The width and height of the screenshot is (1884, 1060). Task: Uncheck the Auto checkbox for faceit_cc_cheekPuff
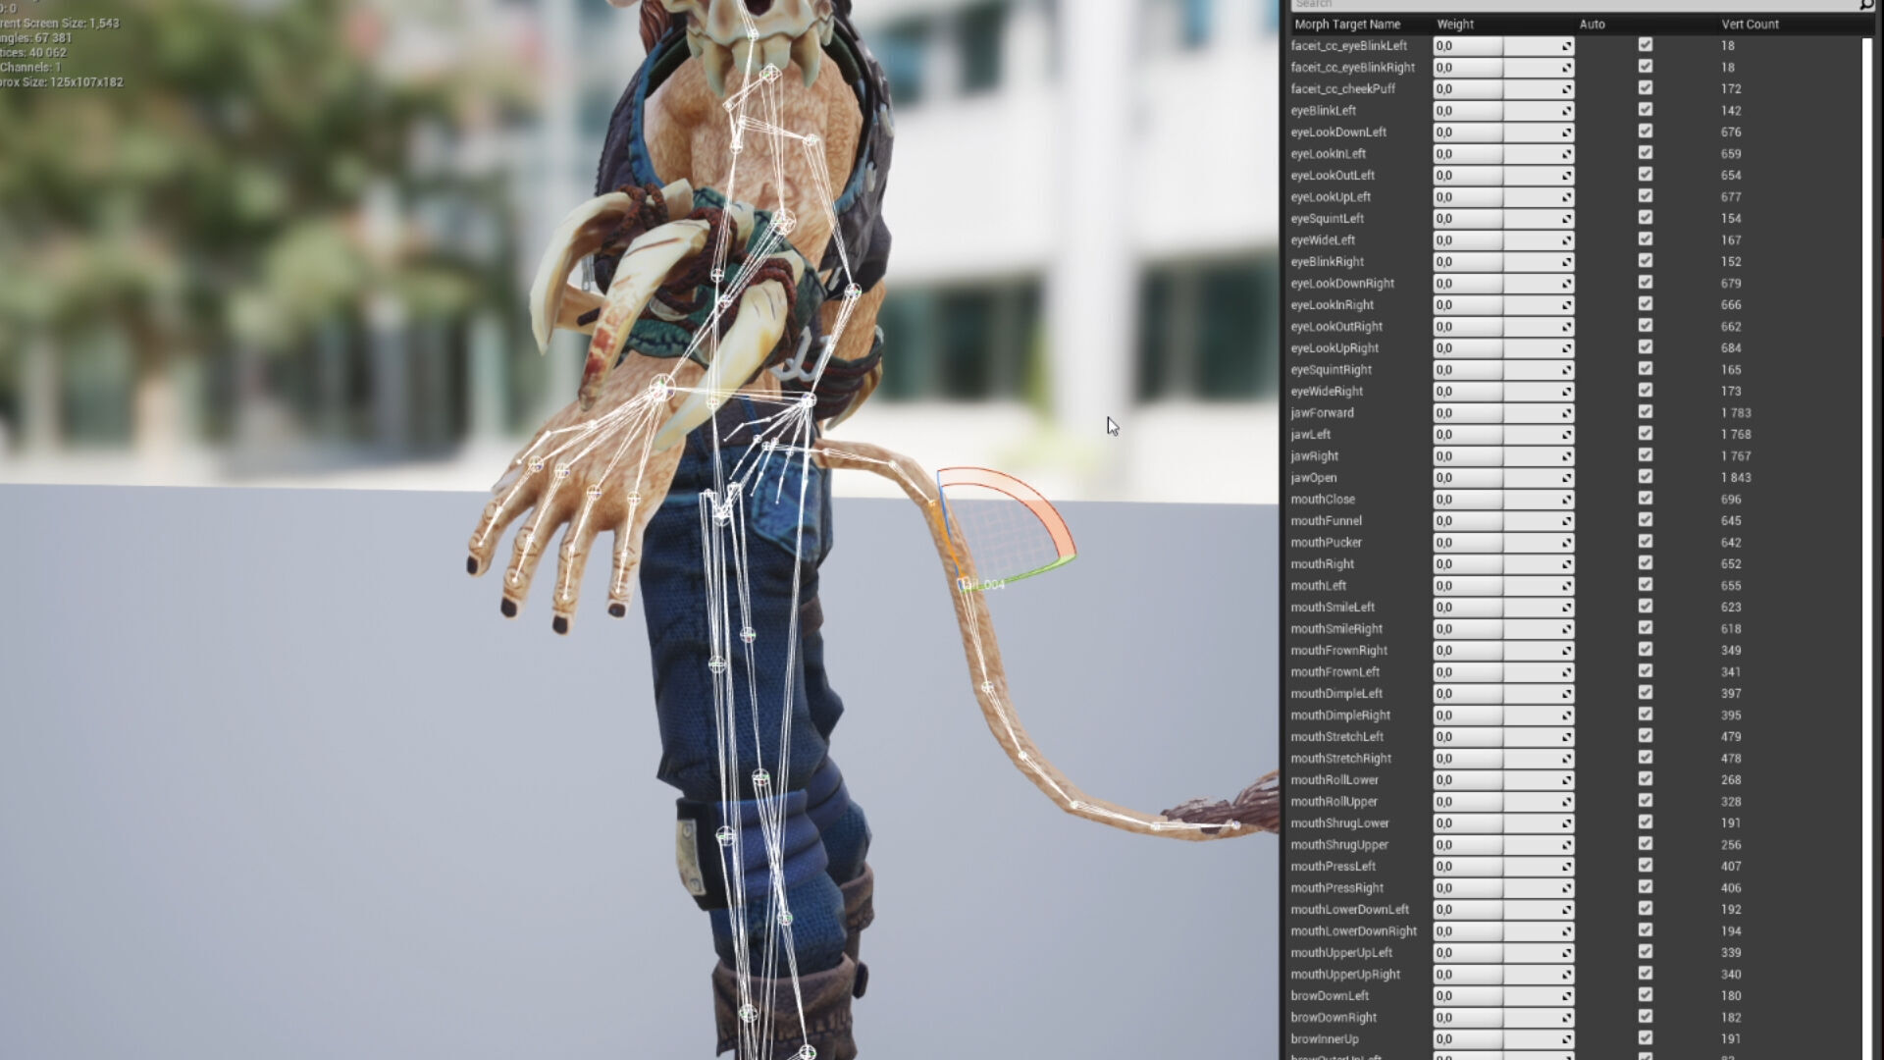(1646, 88)
